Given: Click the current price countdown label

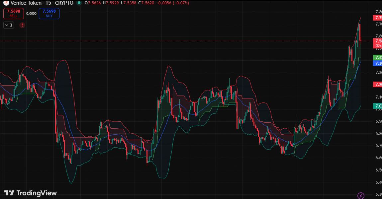Looking at the screenshot, I should click(378, 45).
